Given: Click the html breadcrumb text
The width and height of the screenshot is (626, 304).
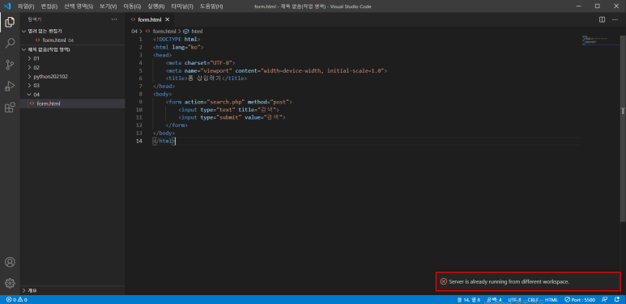Looking at the screenshot, I should click(197, 31).
